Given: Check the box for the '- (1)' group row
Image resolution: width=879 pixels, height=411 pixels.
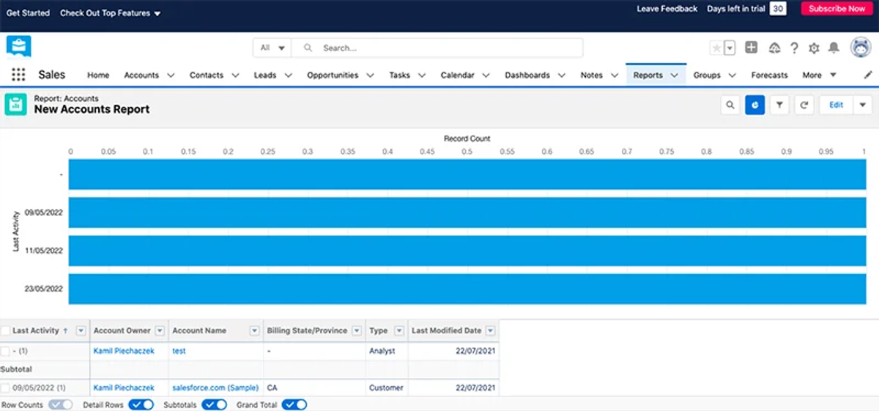Looking at the screenshot, I should (5, 351).
